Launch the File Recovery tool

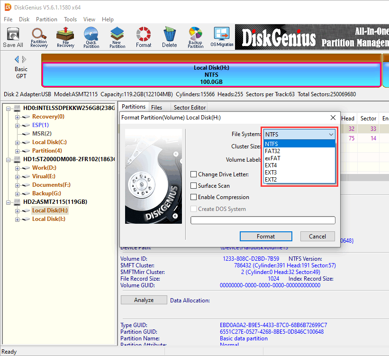(x=65, y=37)
